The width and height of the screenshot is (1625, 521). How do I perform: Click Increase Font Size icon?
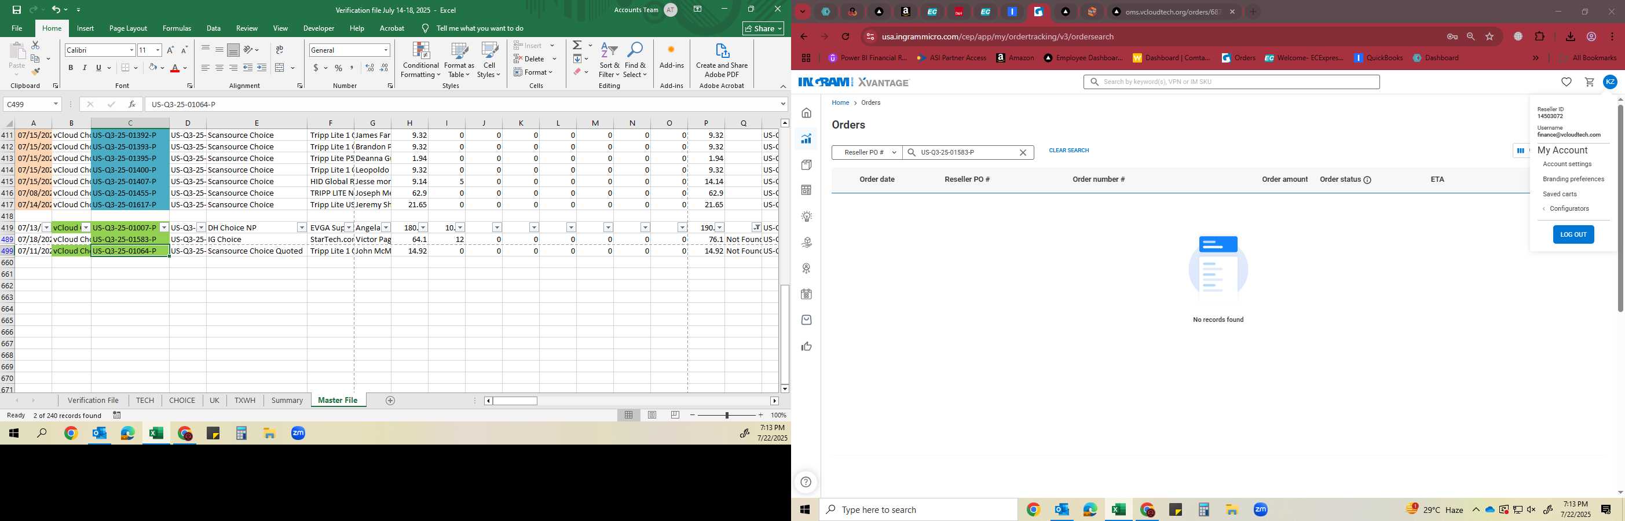point(170,50)
